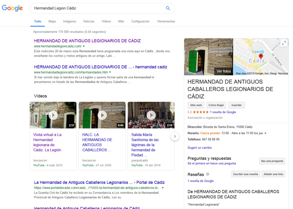Viewport: 293px width, 209px height.
Task: Play the HALC video thumbnail of 0:49
Action: click(102, 115)
